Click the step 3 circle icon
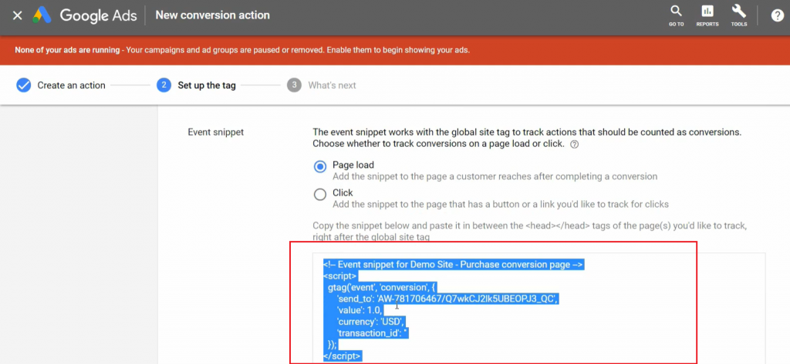 pyautogui.click(x=294, y=85)
